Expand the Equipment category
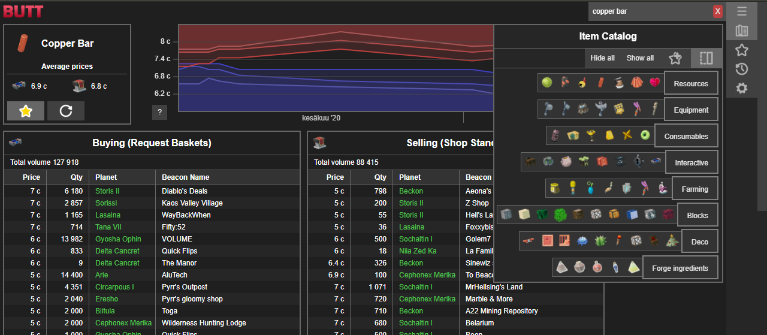This screenshot has height=335, width=767. 691,110
